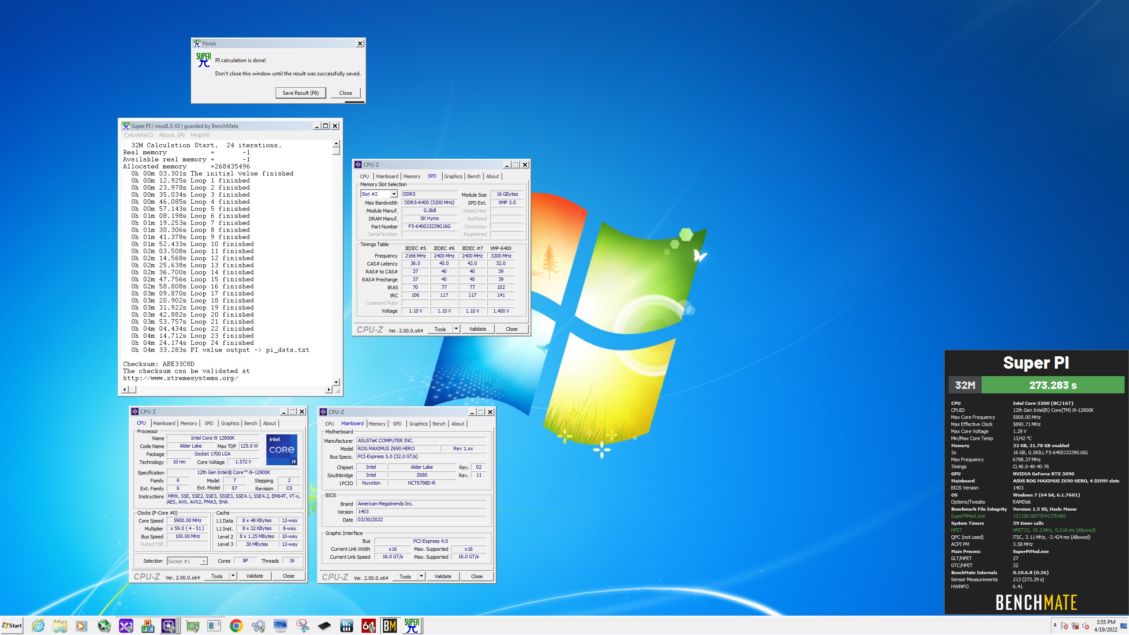Open EVGA Precision X1 taskbar icon
Image resolution: width=1129 pixels, height=635 pixels.
[x=126, y=625]
